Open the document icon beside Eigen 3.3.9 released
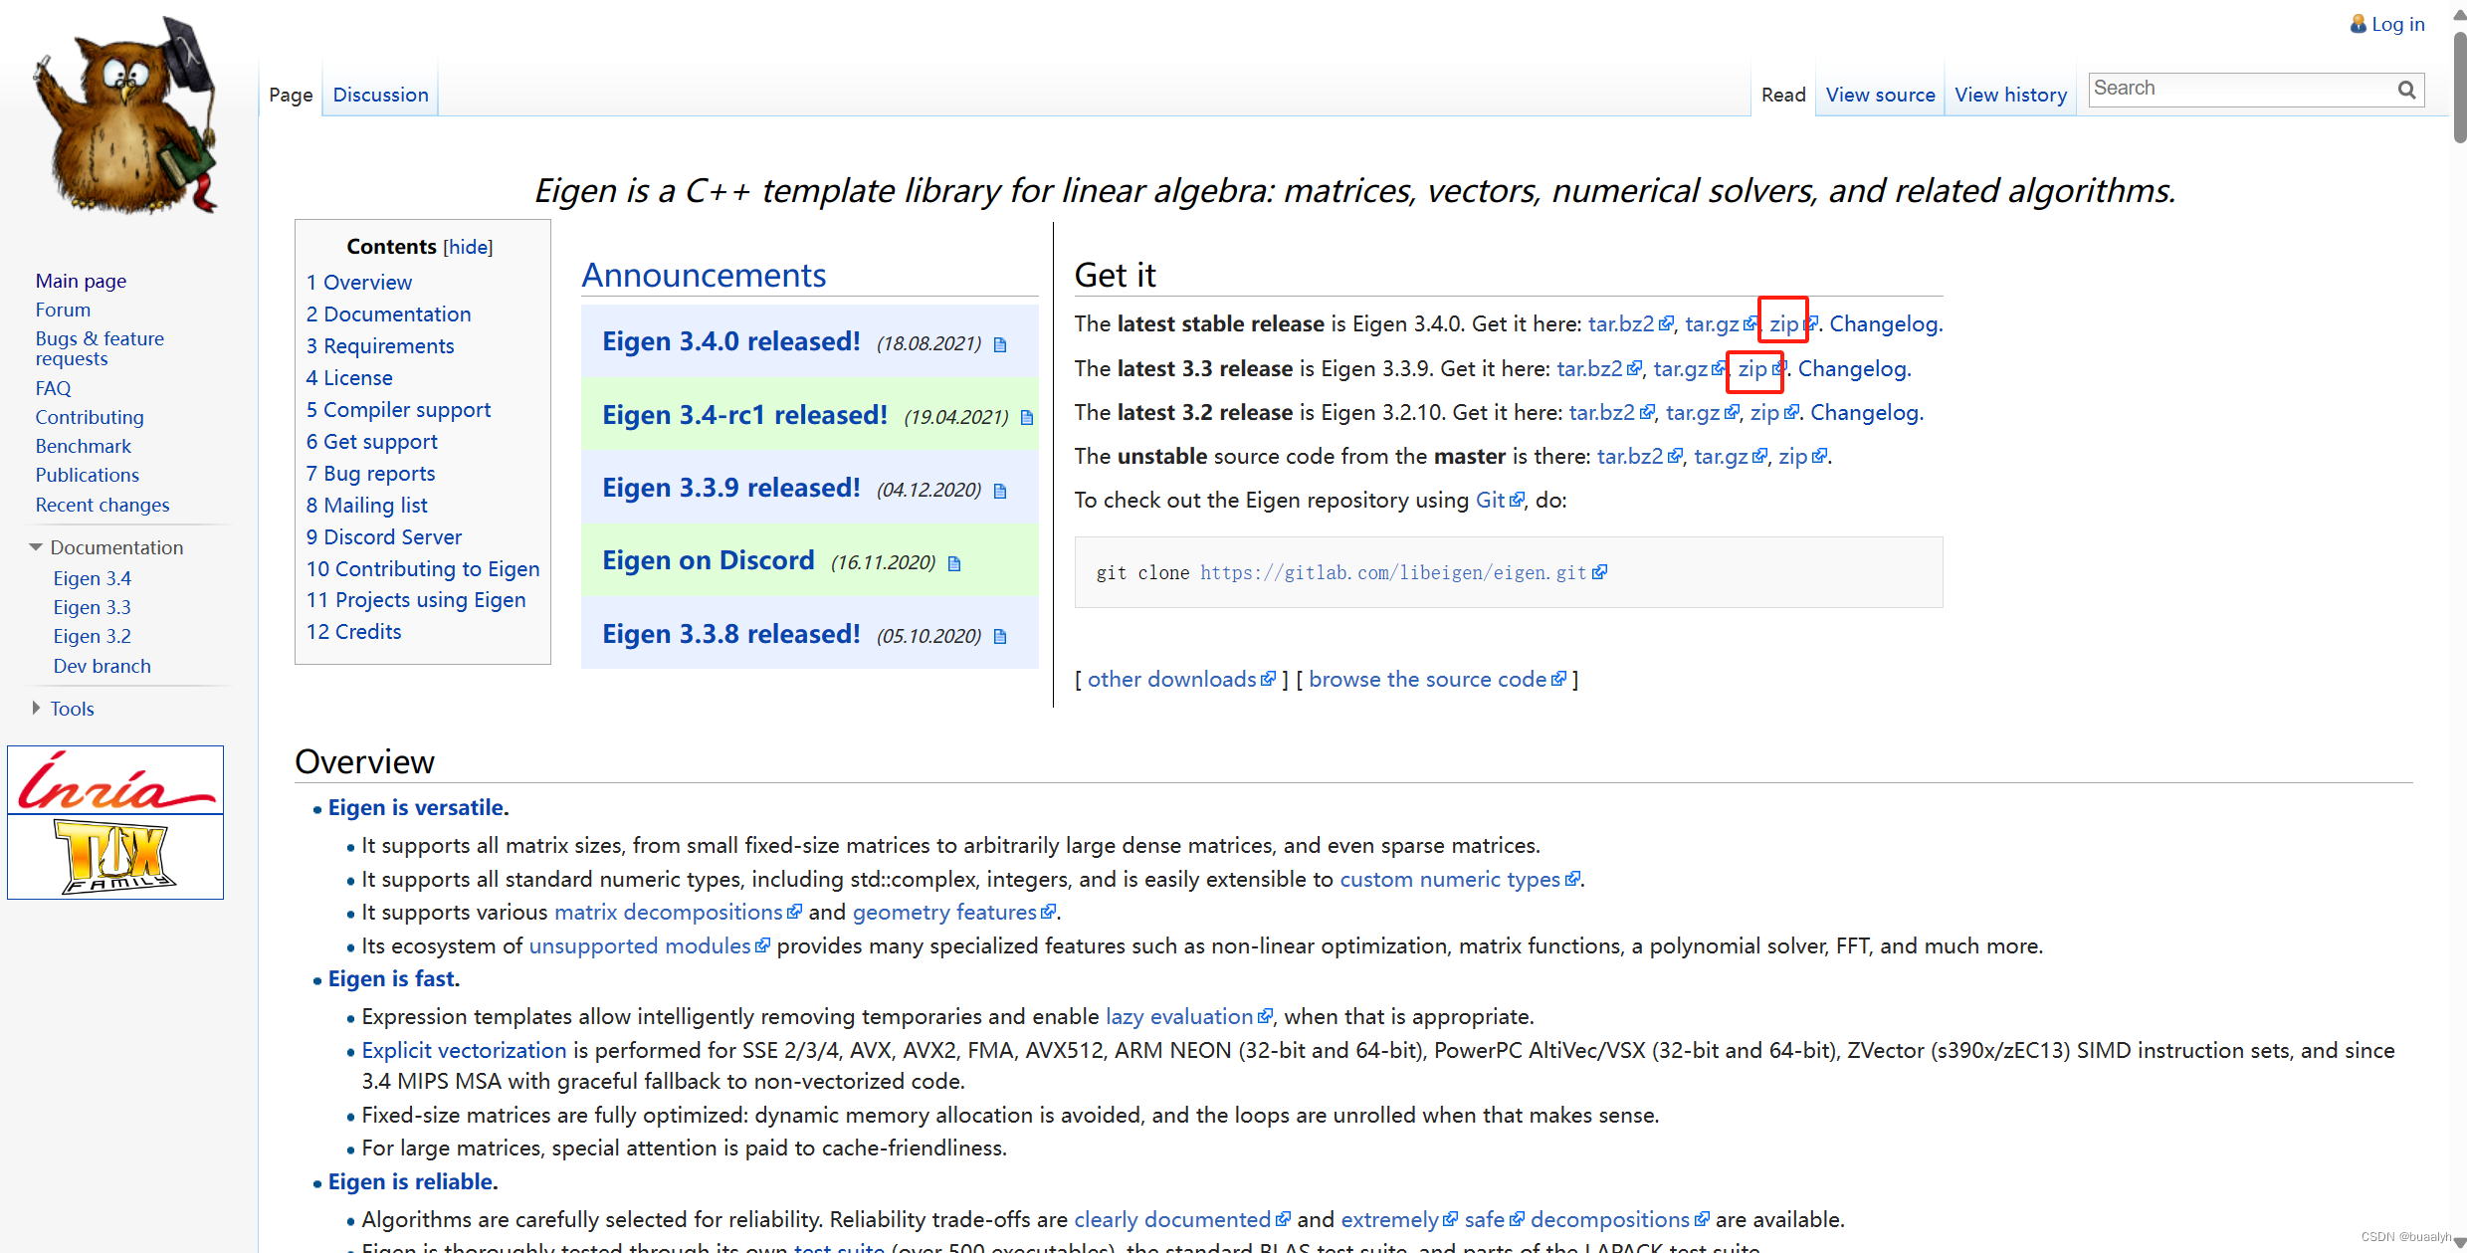 click(1001, 490)
